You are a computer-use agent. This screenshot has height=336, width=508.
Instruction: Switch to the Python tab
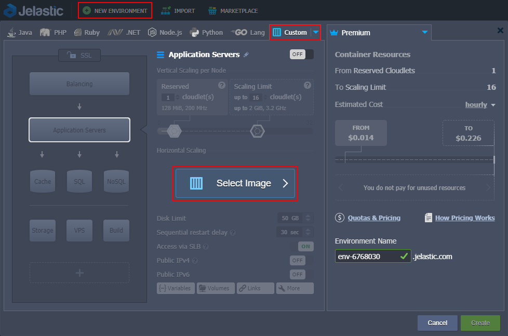(x=206, y=32)
